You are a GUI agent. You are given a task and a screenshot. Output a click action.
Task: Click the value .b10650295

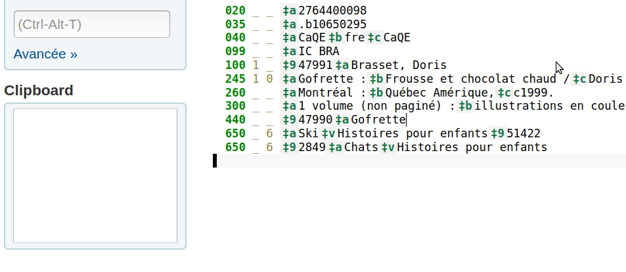[x=332, y=24]
